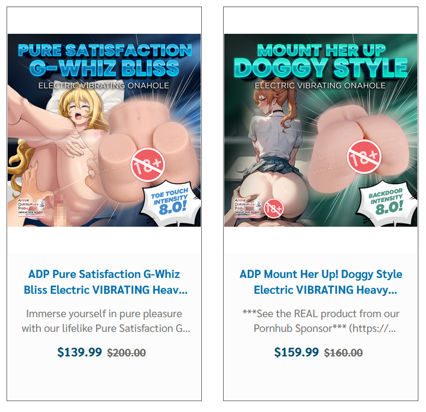Image resolution: width=426 pixels, height=412 pixels.
Task: Click the struck-through $200.00 original price
Action: coord(127,353)
